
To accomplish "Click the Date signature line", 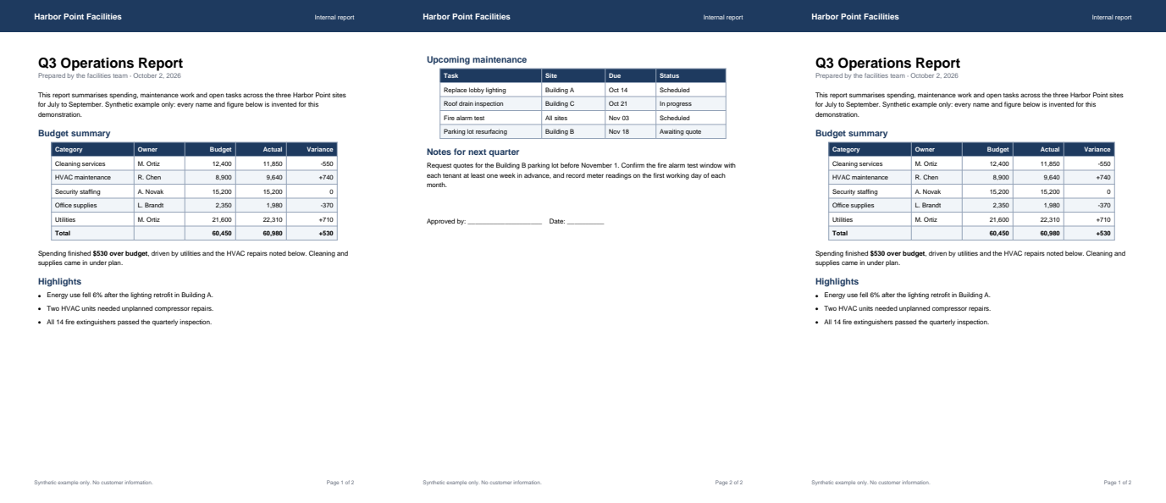I will point(585,222).
